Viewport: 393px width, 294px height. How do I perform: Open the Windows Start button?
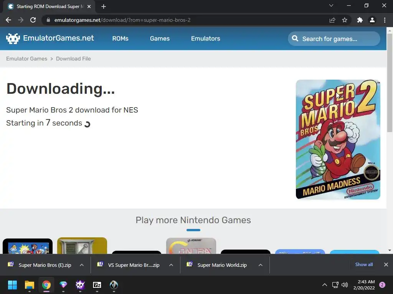12,285
